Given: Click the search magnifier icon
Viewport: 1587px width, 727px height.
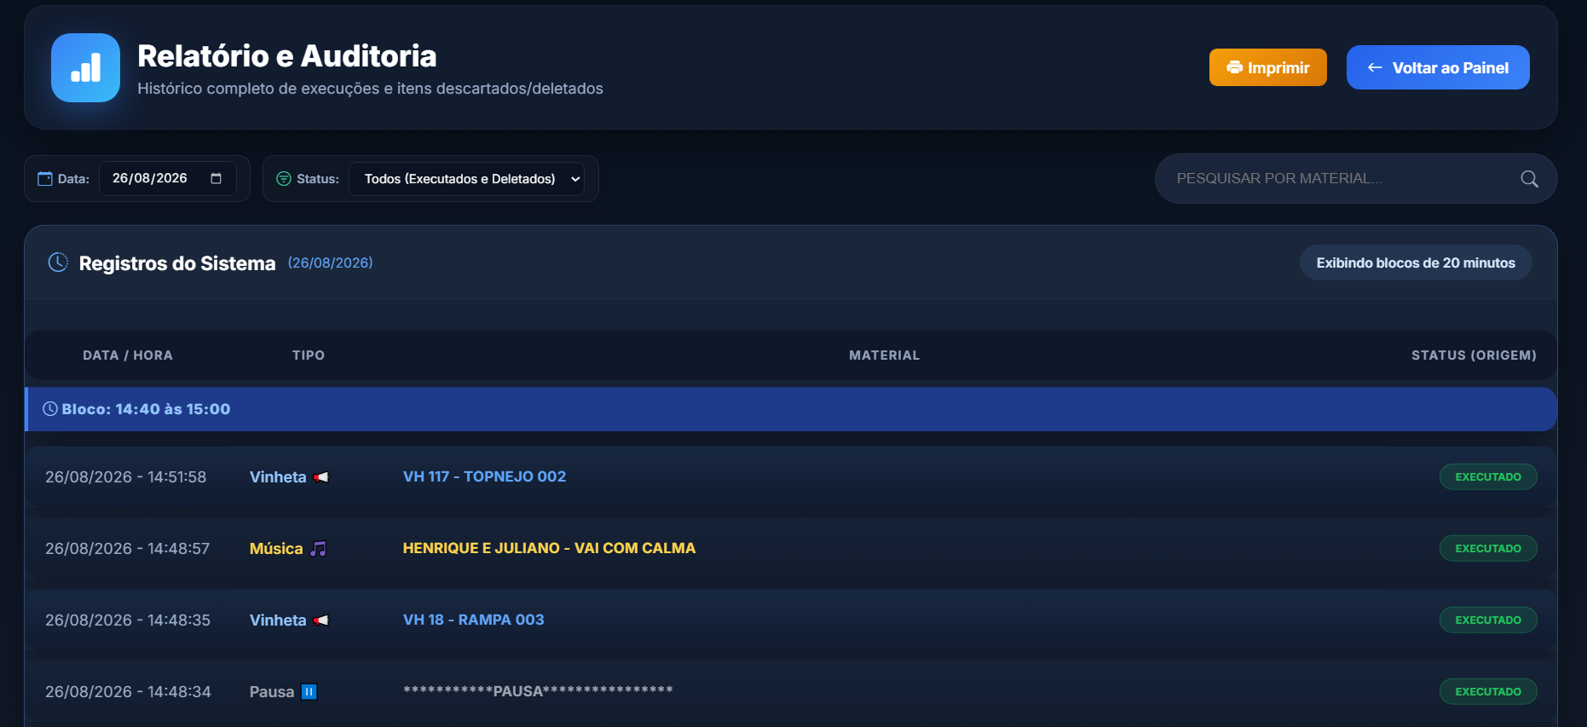Looking at the screenshot, I should (1529, 179).
